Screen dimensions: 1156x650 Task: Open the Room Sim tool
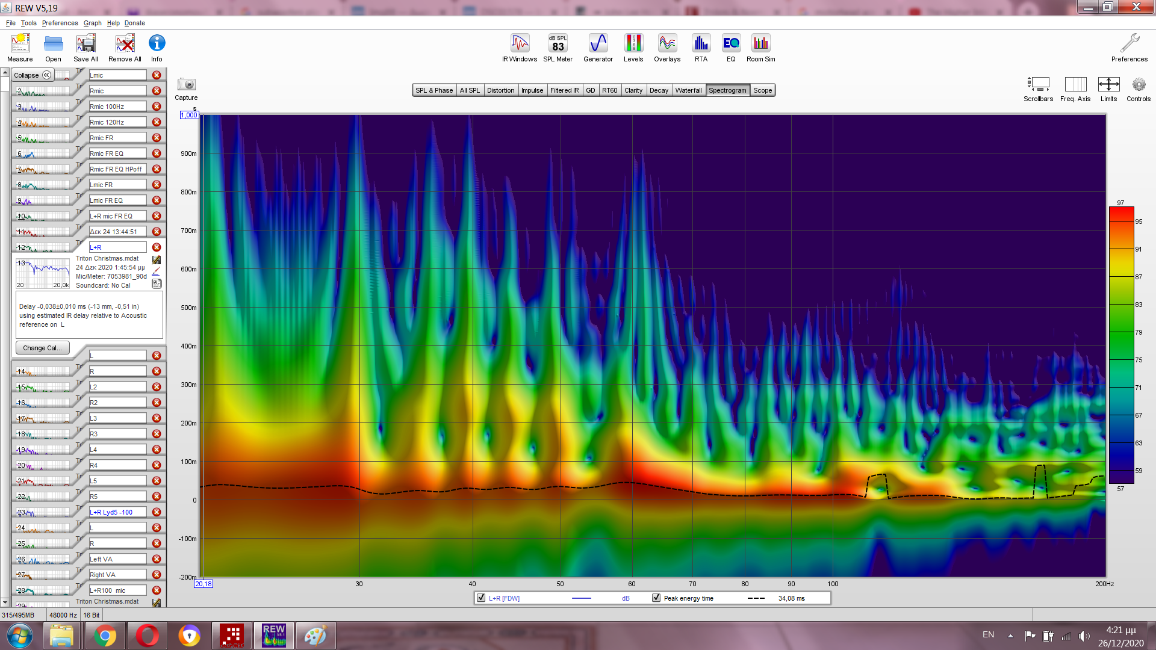click(x=760, y=48)
